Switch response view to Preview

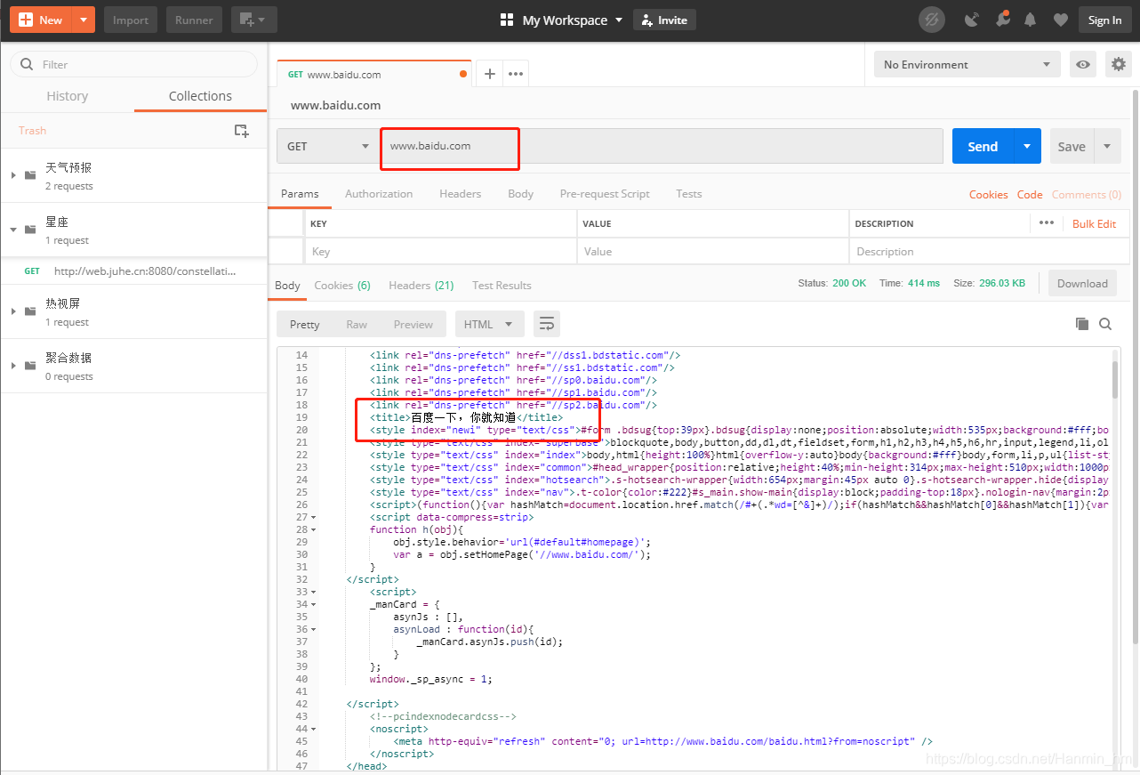pyautogui.click(x=413, y=325)
